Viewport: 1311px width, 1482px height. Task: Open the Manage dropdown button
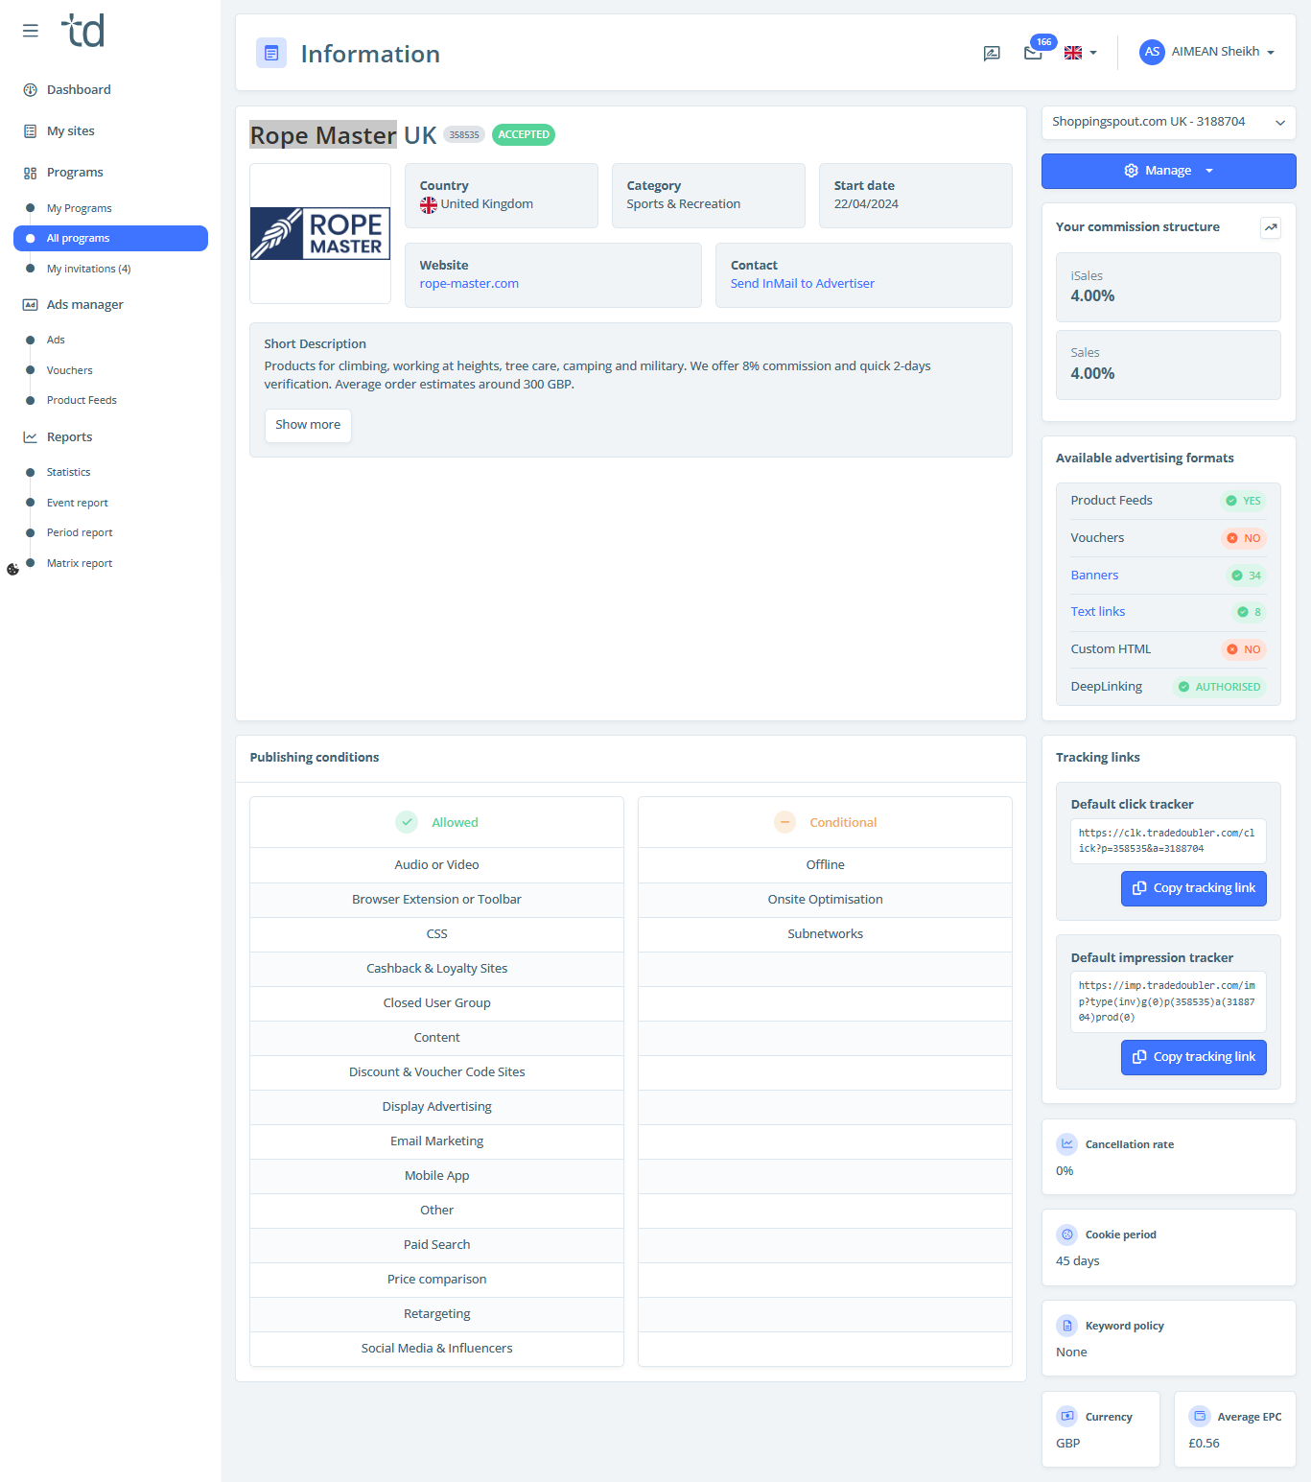(x=1168, y=171)
